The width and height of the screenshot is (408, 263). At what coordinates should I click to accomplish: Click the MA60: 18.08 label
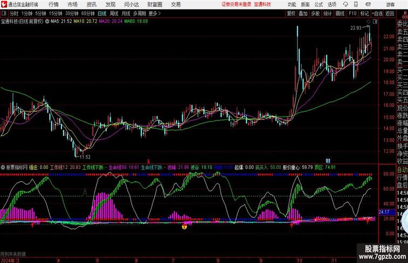136,22
